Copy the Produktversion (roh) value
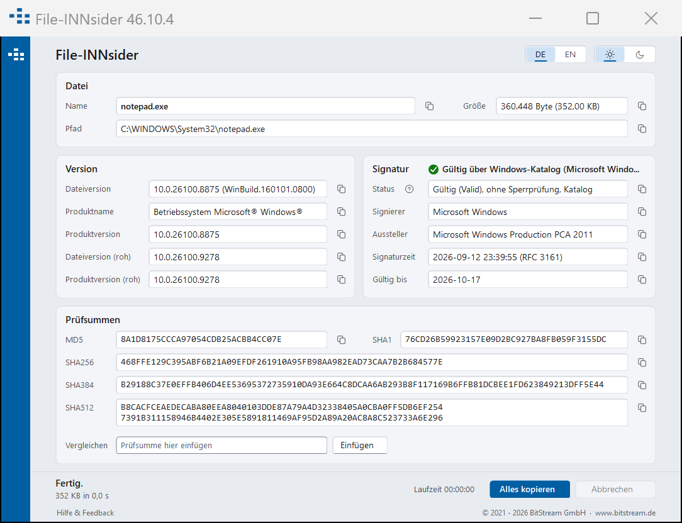 (x=342, y=280)
